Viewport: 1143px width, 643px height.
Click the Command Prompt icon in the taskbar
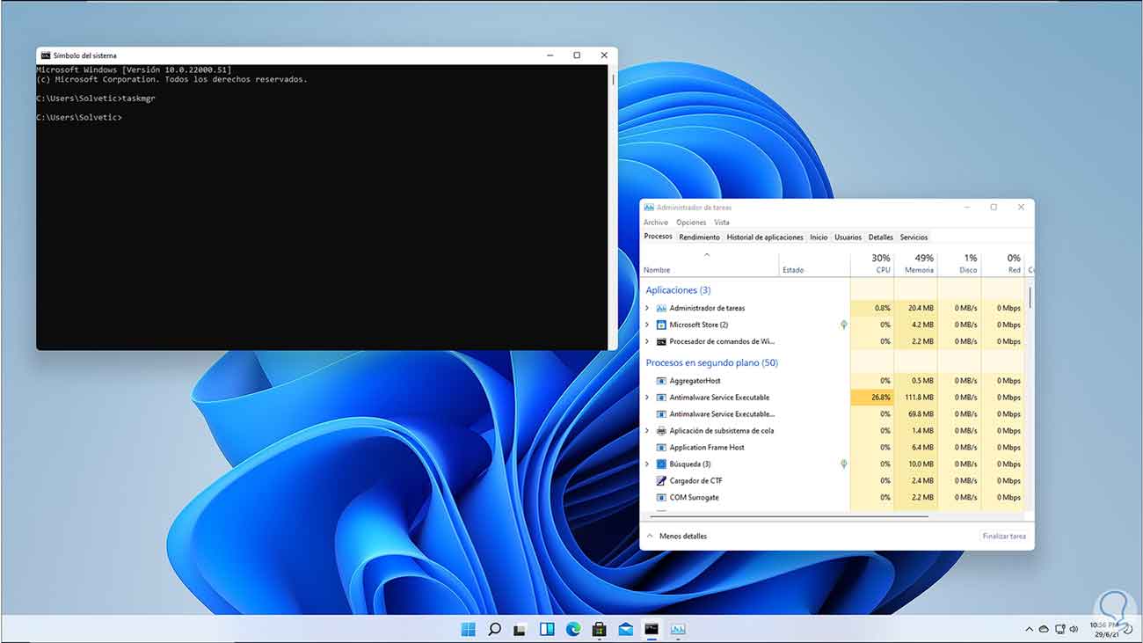pos(652,629)
